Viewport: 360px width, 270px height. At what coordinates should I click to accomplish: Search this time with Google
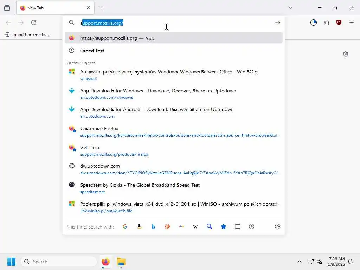[125, 226]
